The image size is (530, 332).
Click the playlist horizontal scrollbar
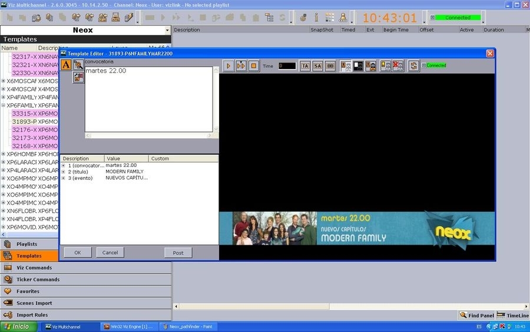351,306
